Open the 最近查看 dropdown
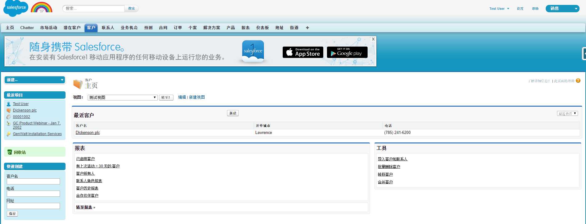Image resolution: width=586 pixels, height=224 pixels. [568, 113]
